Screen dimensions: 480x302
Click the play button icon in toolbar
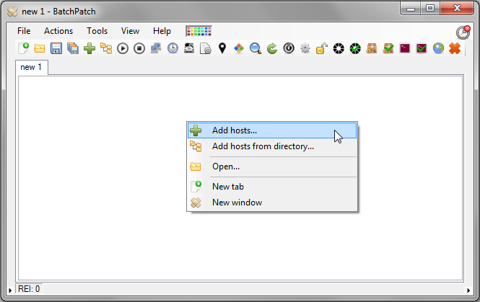[x=123, y=48]
